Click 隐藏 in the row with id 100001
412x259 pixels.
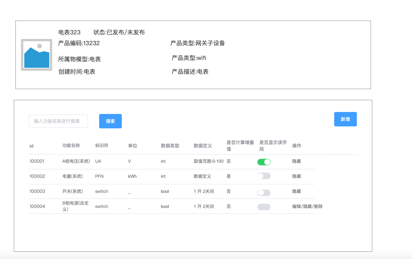(x=296, y=161)
